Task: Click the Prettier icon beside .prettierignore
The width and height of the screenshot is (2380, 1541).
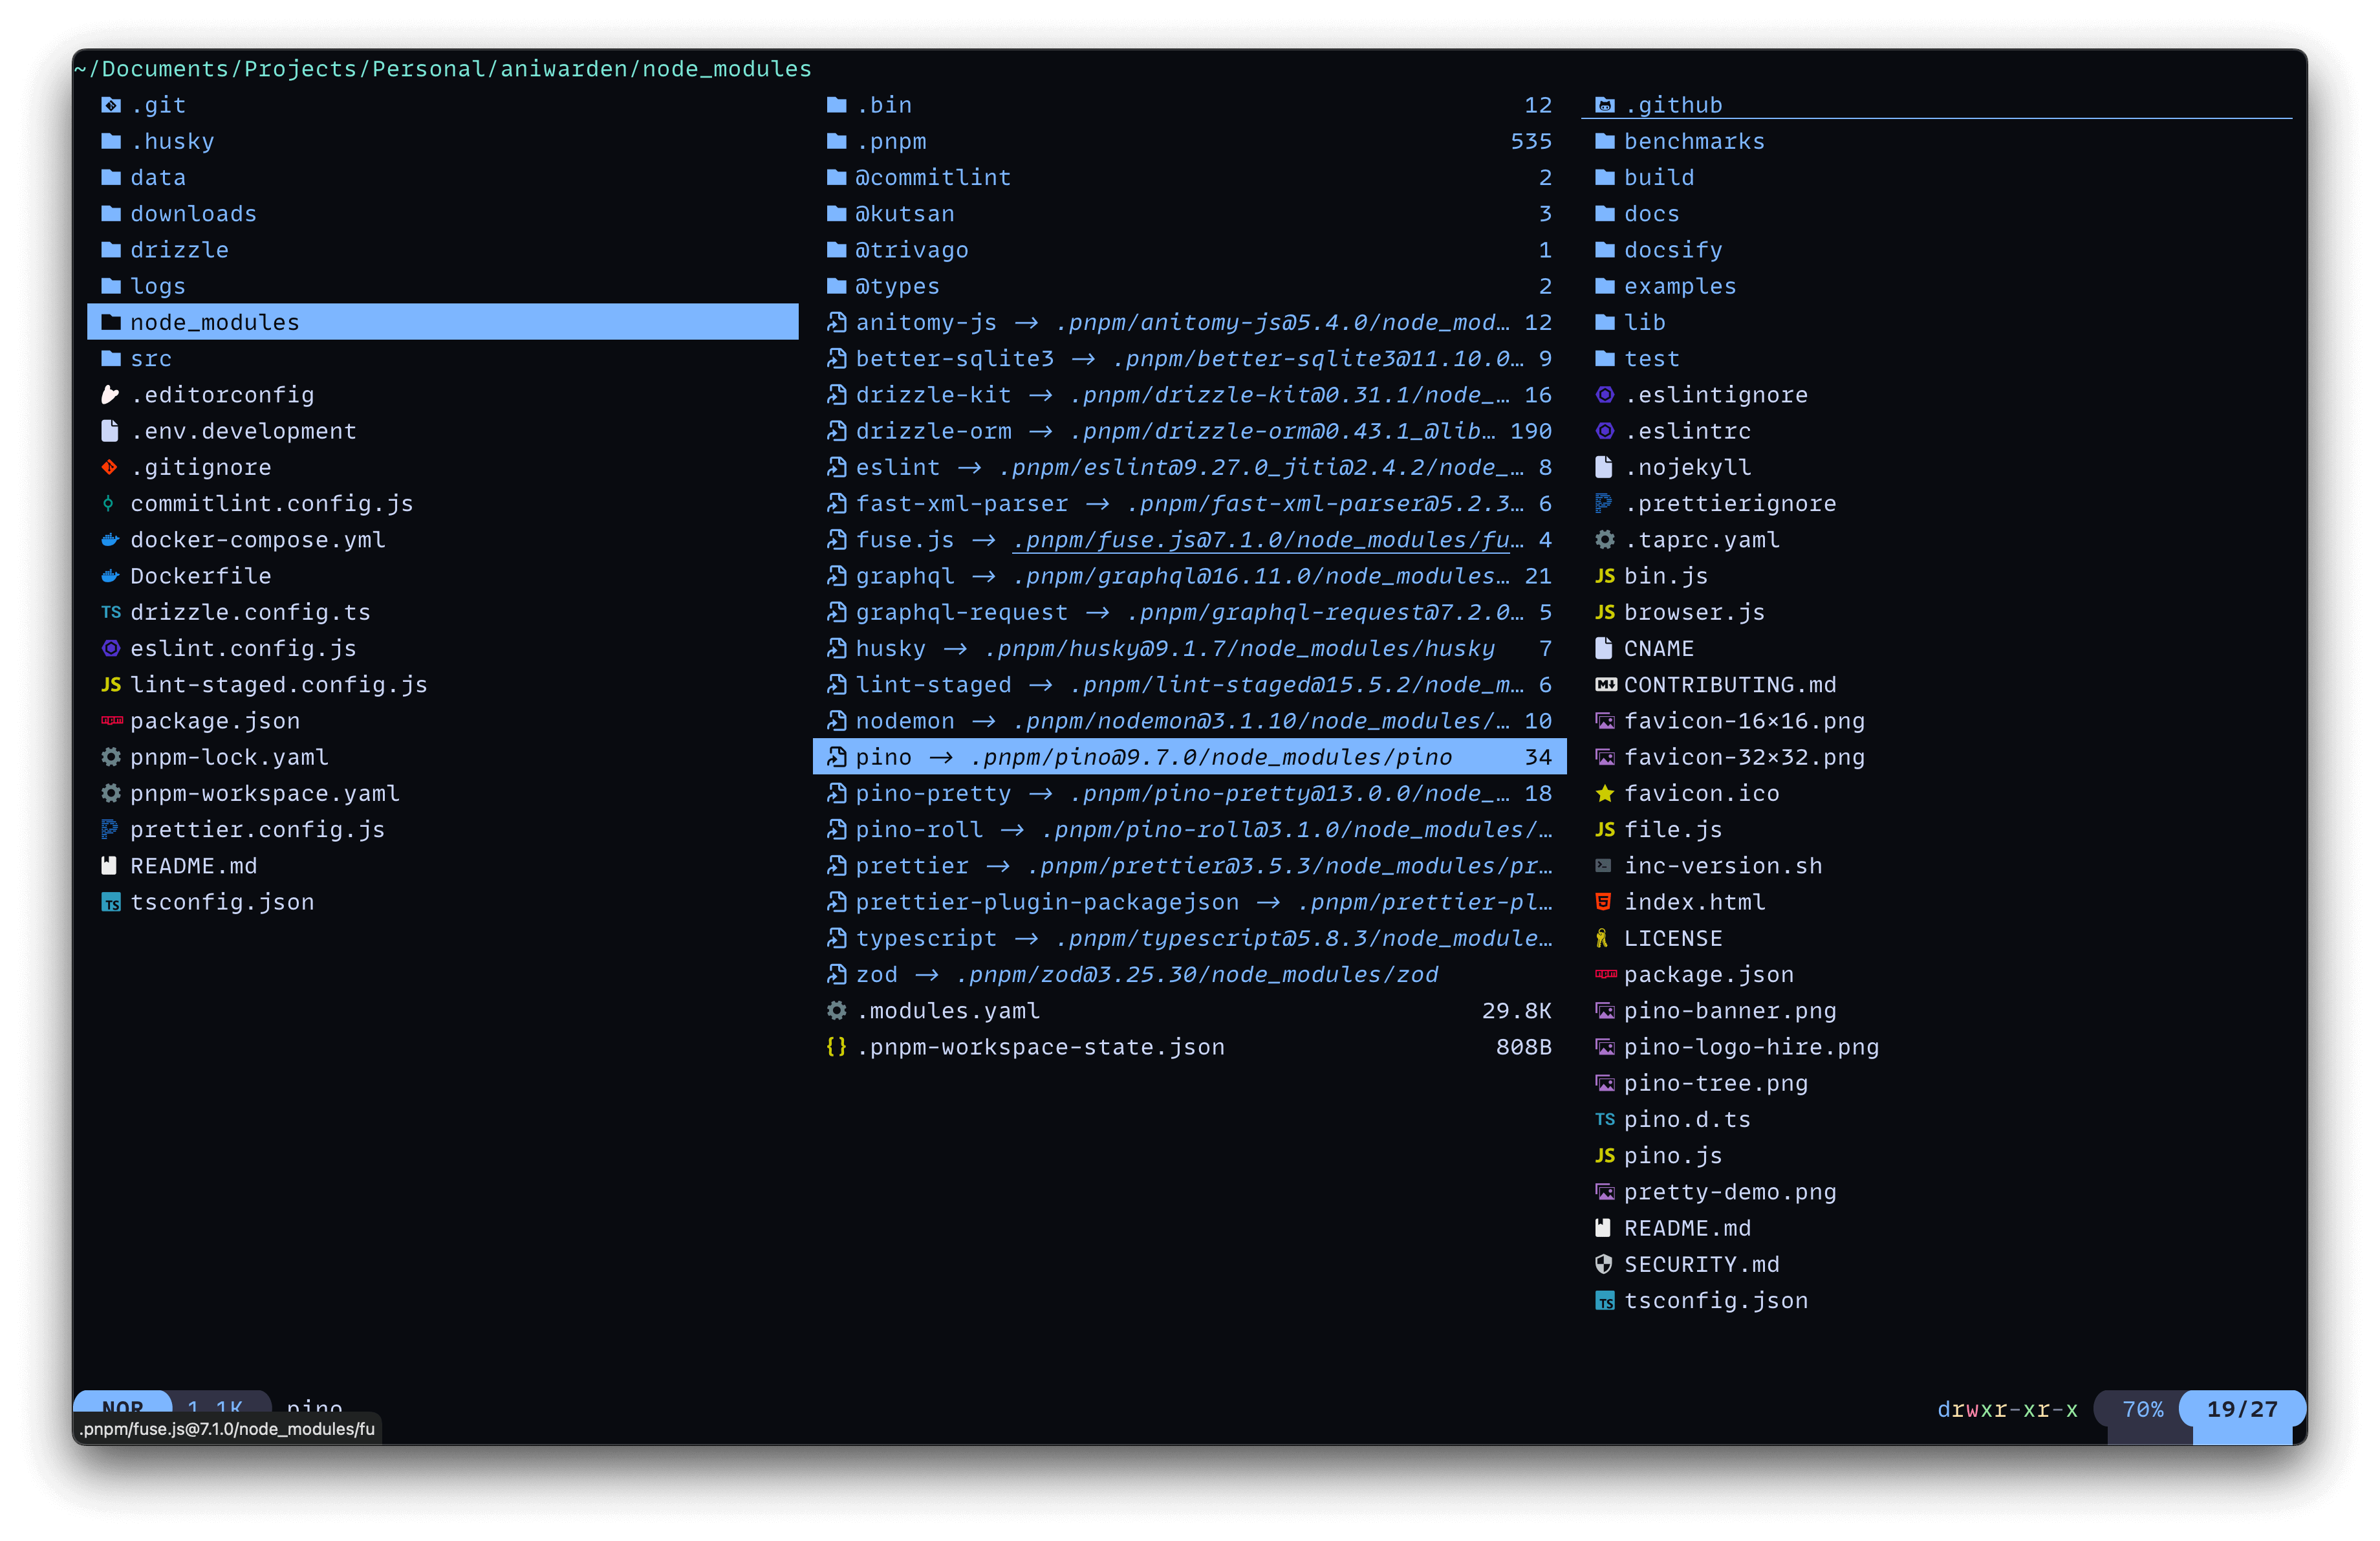Action: pyautogui.click(x=1605, y=503)
